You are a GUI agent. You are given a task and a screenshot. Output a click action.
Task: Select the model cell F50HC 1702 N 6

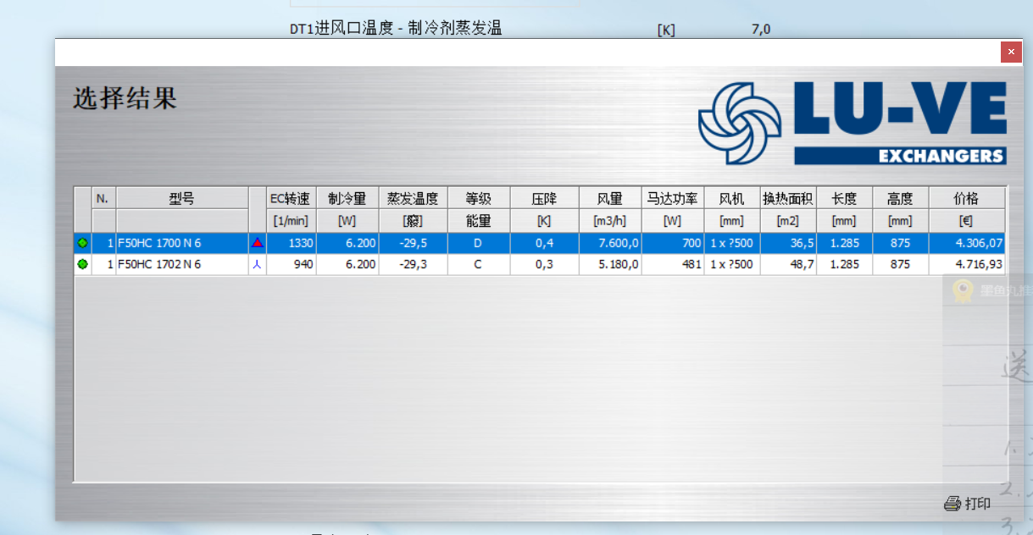click(182, 264)
